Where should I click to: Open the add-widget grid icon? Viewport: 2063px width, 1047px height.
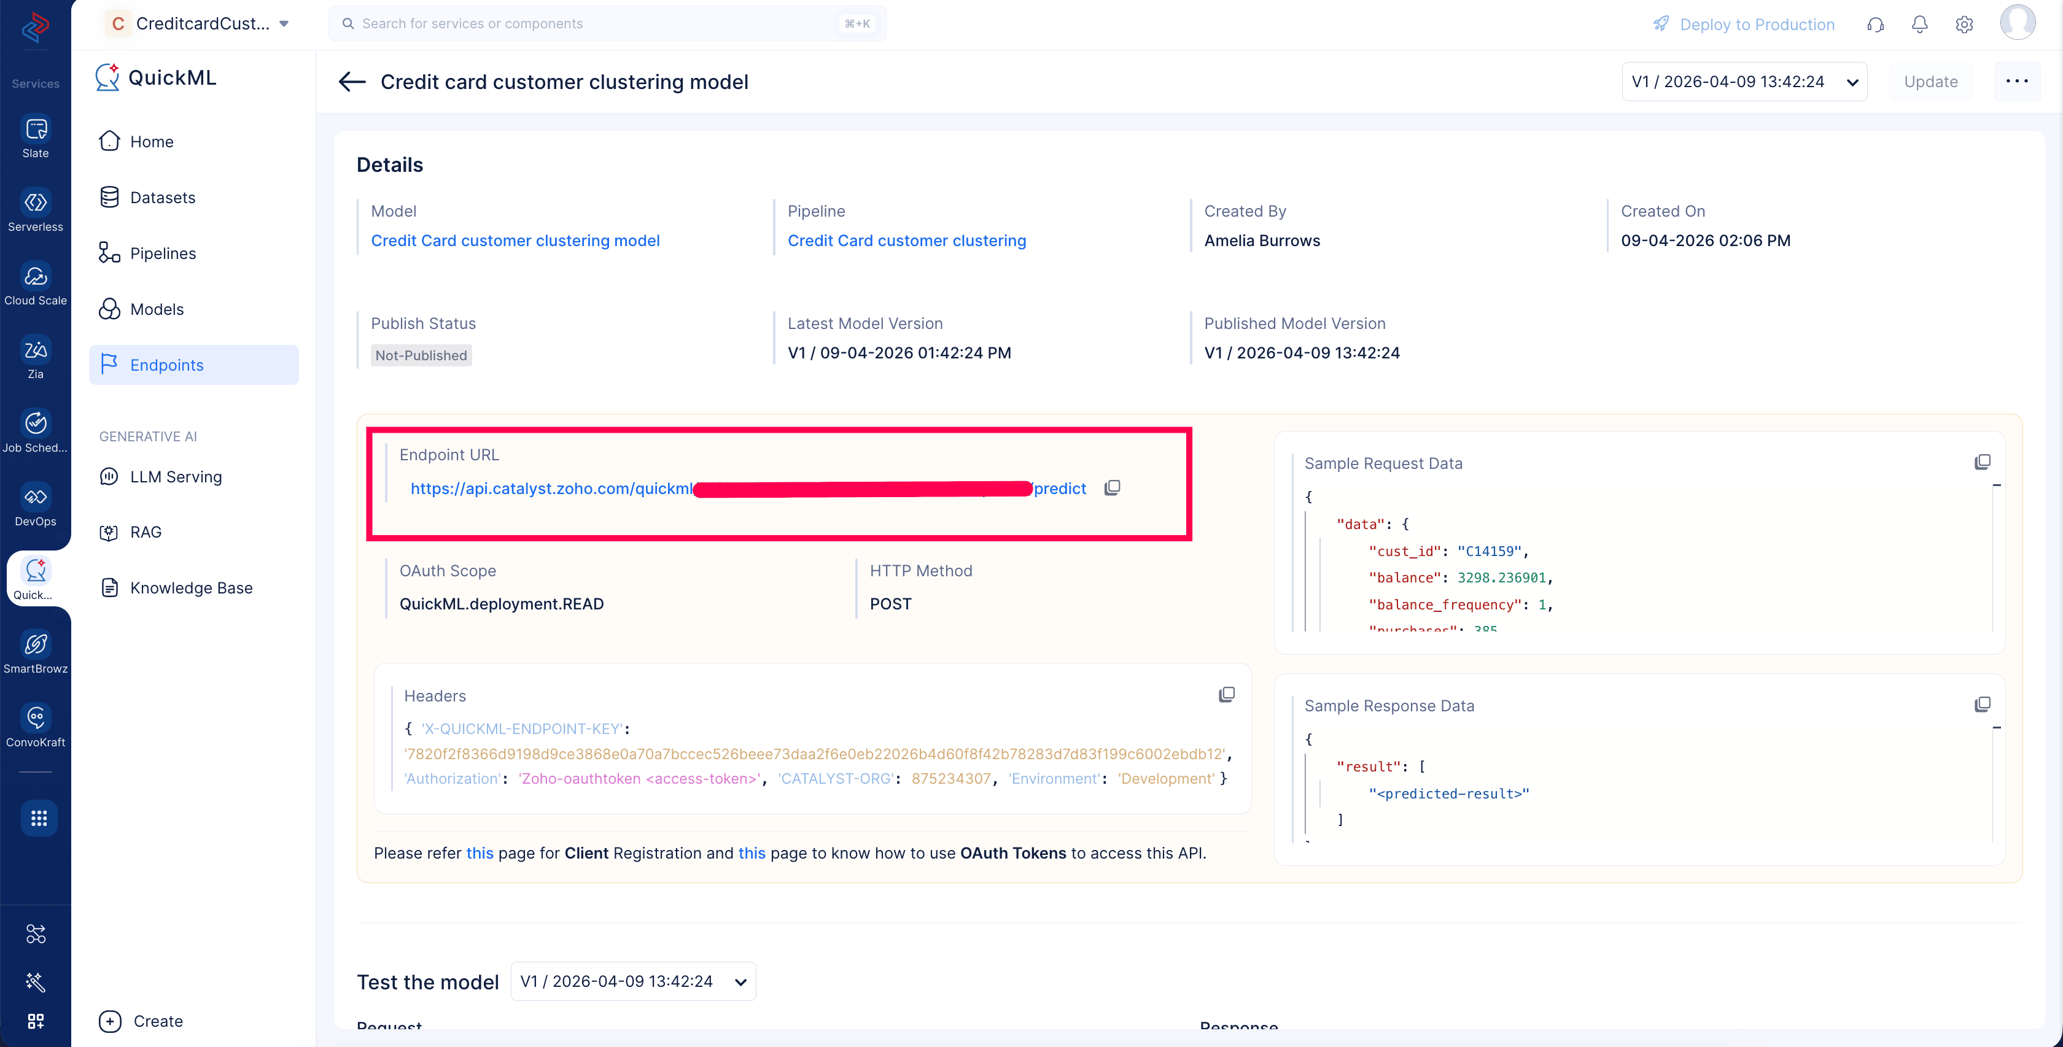(x=36, y=1021)
